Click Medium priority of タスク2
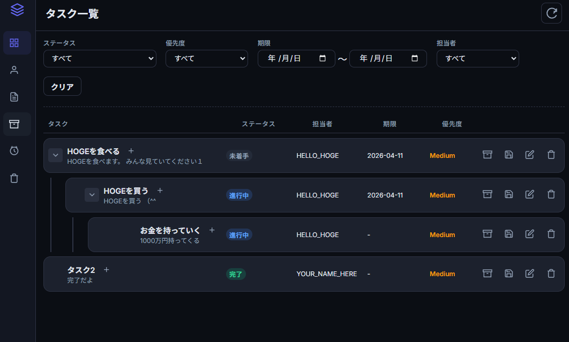This screenshot has width=569, height=342. coord(443,274)
